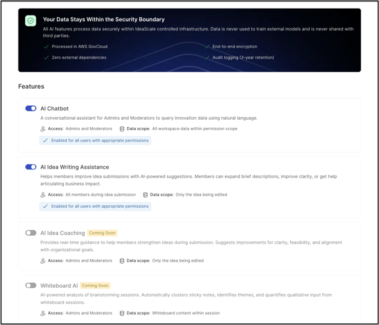Click the AI Idea Coaching access person icon

43,261
